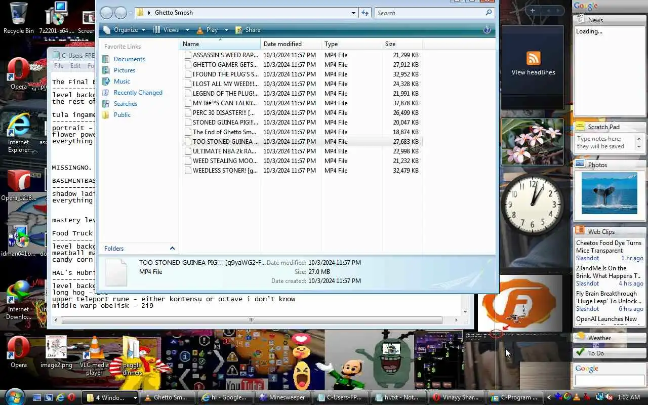Click the Explorer forward navigation arrow

121,13
